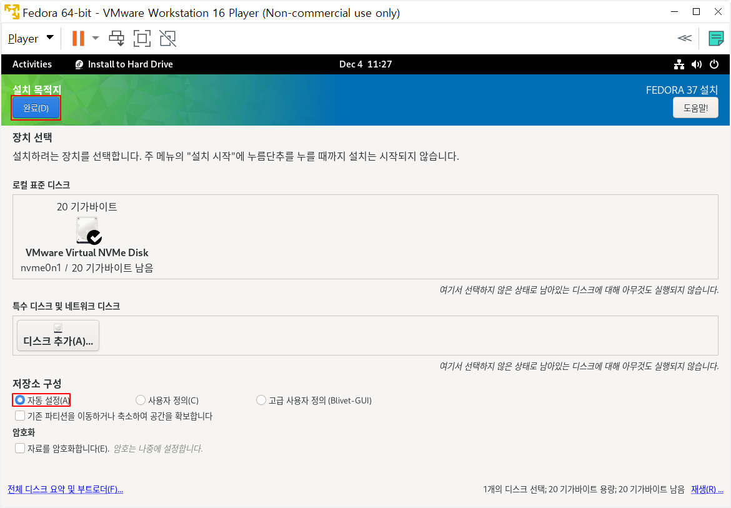Select 고급 사용자 정의 (Blivet-GUI) radio button
The height and width of the screenshot is (508, 731).
pos(261,400)
